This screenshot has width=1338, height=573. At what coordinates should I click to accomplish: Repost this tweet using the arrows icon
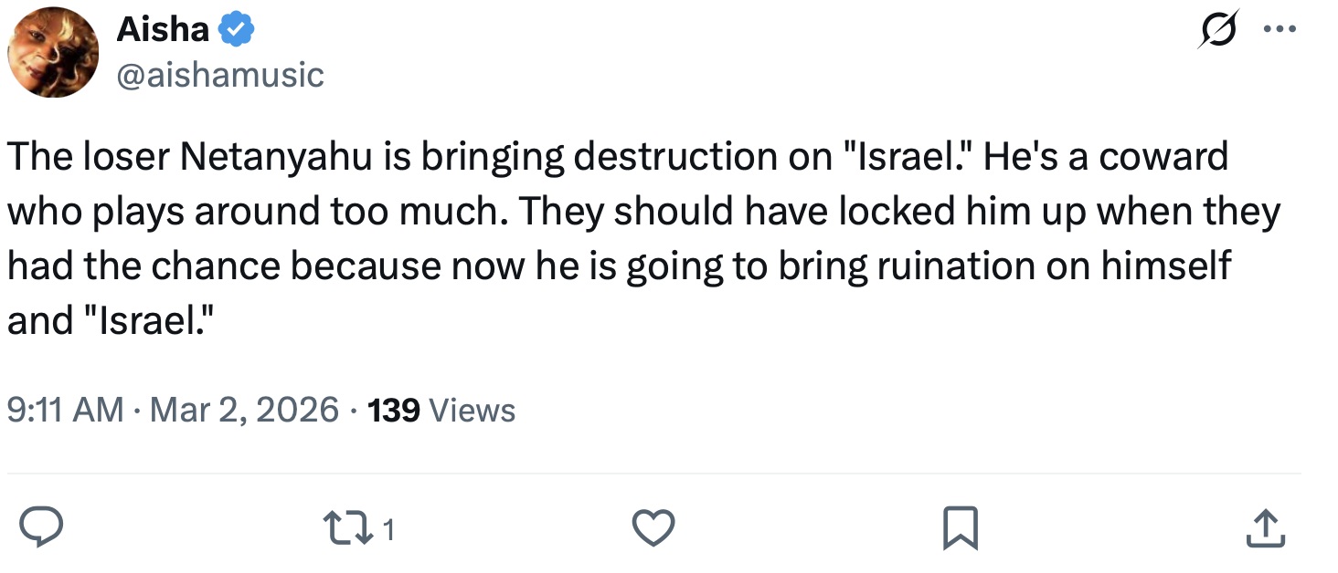pyautogui.click(x=345, y=527)
